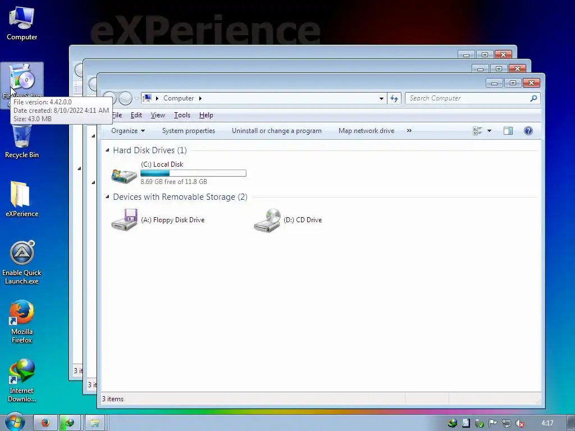
Task: Click the taskbar clock showing 4:17
Action: [547, 423]
